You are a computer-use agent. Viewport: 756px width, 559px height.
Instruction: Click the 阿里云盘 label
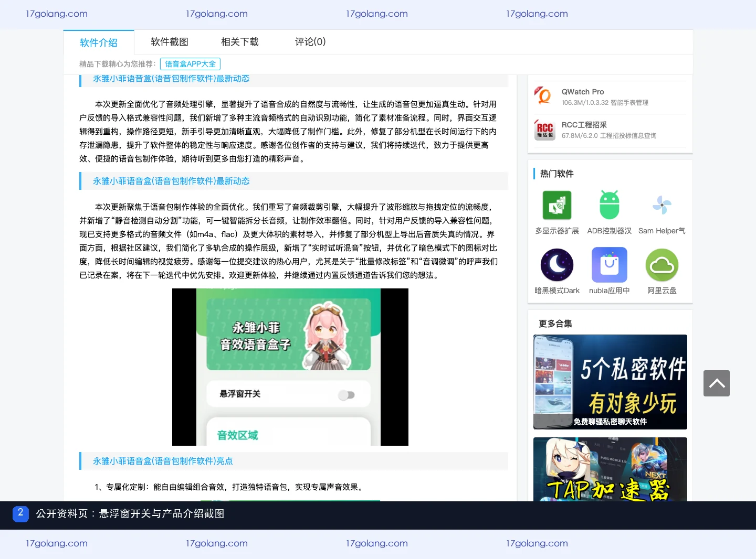(x=662, y=291)
